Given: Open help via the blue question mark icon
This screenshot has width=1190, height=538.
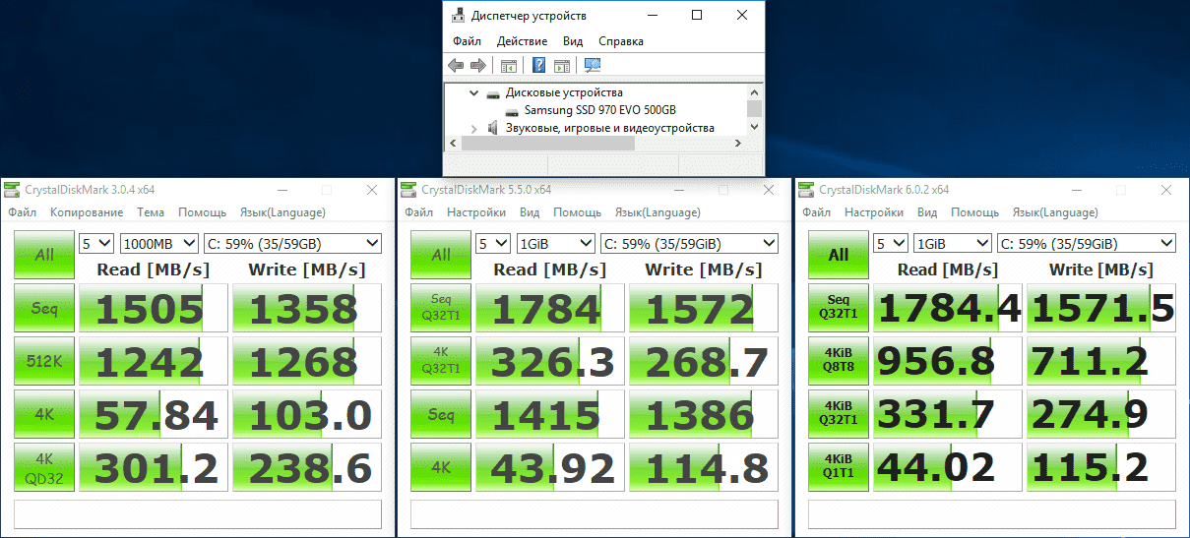Looking at the screenshot, I should [538, 66].
